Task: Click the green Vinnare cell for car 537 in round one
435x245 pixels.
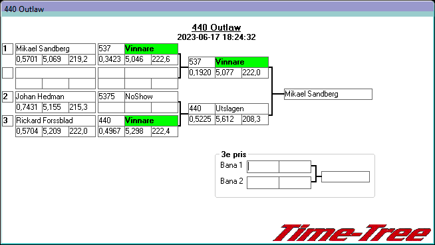Action: coord(151,49)
